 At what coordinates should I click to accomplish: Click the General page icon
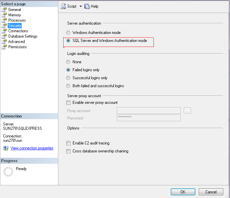(x=4, y=10)
